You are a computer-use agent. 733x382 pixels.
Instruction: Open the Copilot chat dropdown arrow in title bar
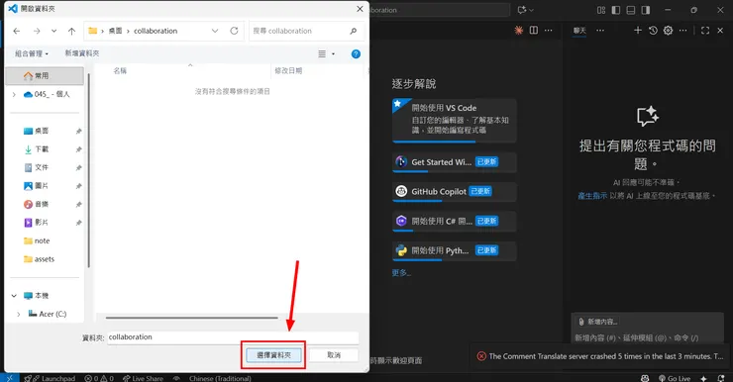pos(531,10)
